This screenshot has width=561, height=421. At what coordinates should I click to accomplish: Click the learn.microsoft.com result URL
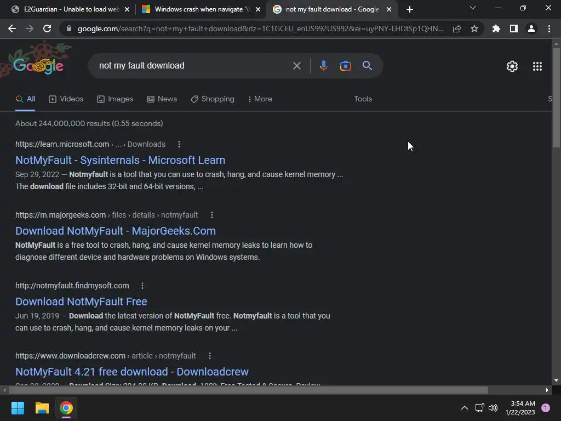tap(62, 144)
